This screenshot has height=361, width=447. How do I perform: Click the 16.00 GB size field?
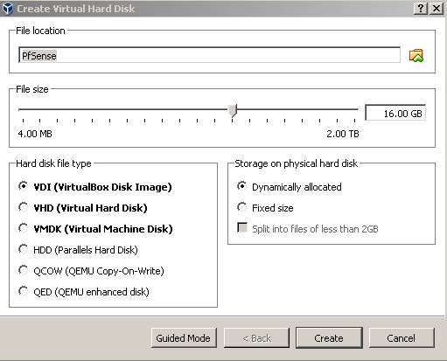tap(395, 113)
